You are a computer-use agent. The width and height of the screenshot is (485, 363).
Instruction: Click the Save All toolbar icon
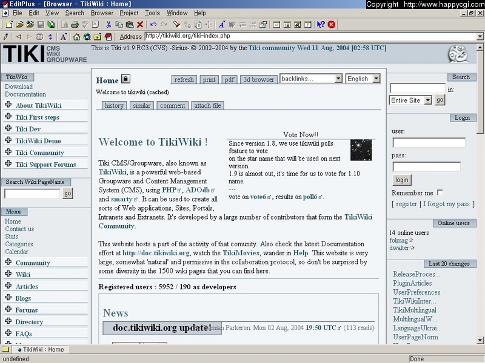(x=51, y=25)
